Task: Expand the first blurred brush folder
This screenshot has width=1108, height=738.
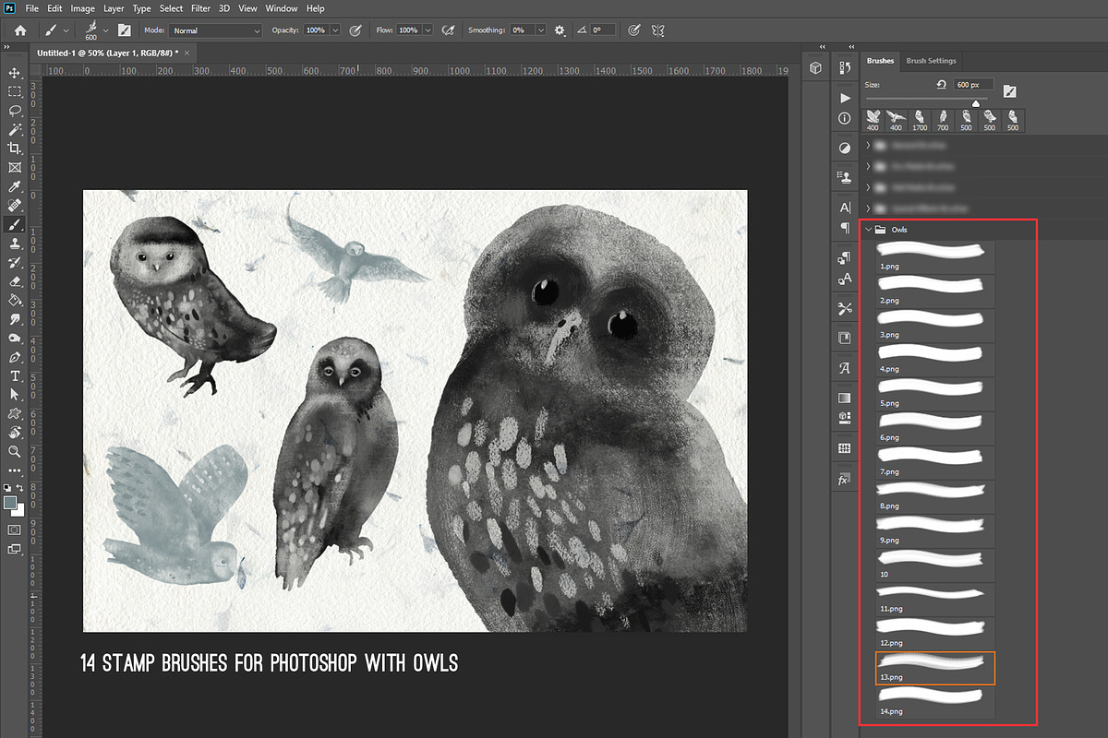Action: (x=869, y=145)
